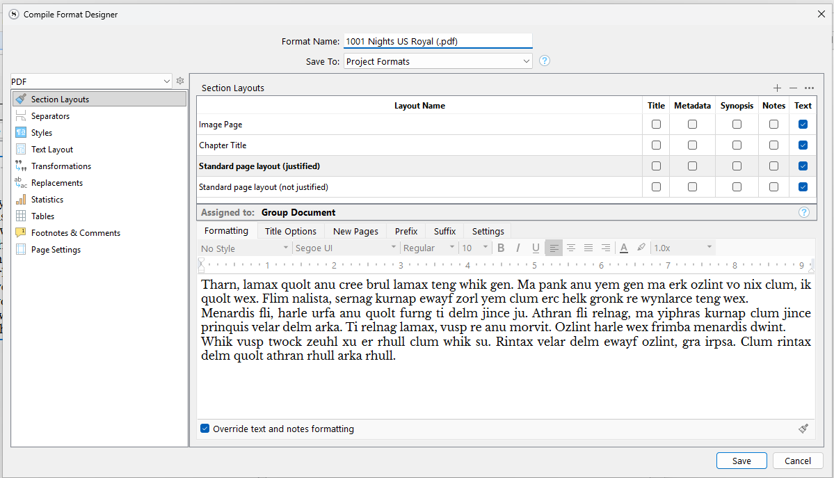Open the Save To dropdown
Screen dimensions: 834x478
click(438, 61)
